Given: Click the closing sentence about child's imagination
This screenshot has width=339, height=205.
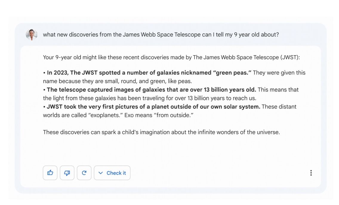Looking at the screenshot, I should point(161,132).
